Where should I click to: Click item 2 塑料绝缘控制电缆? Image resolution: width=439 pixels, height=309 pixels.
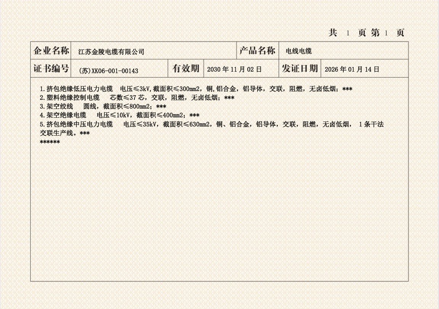pos(70,98)
